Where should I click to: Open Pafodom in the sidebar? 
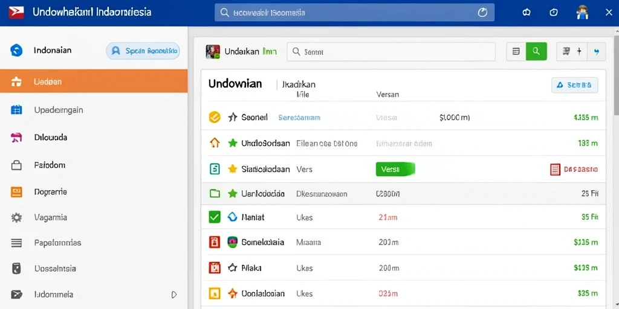click(x=50, y=165)
